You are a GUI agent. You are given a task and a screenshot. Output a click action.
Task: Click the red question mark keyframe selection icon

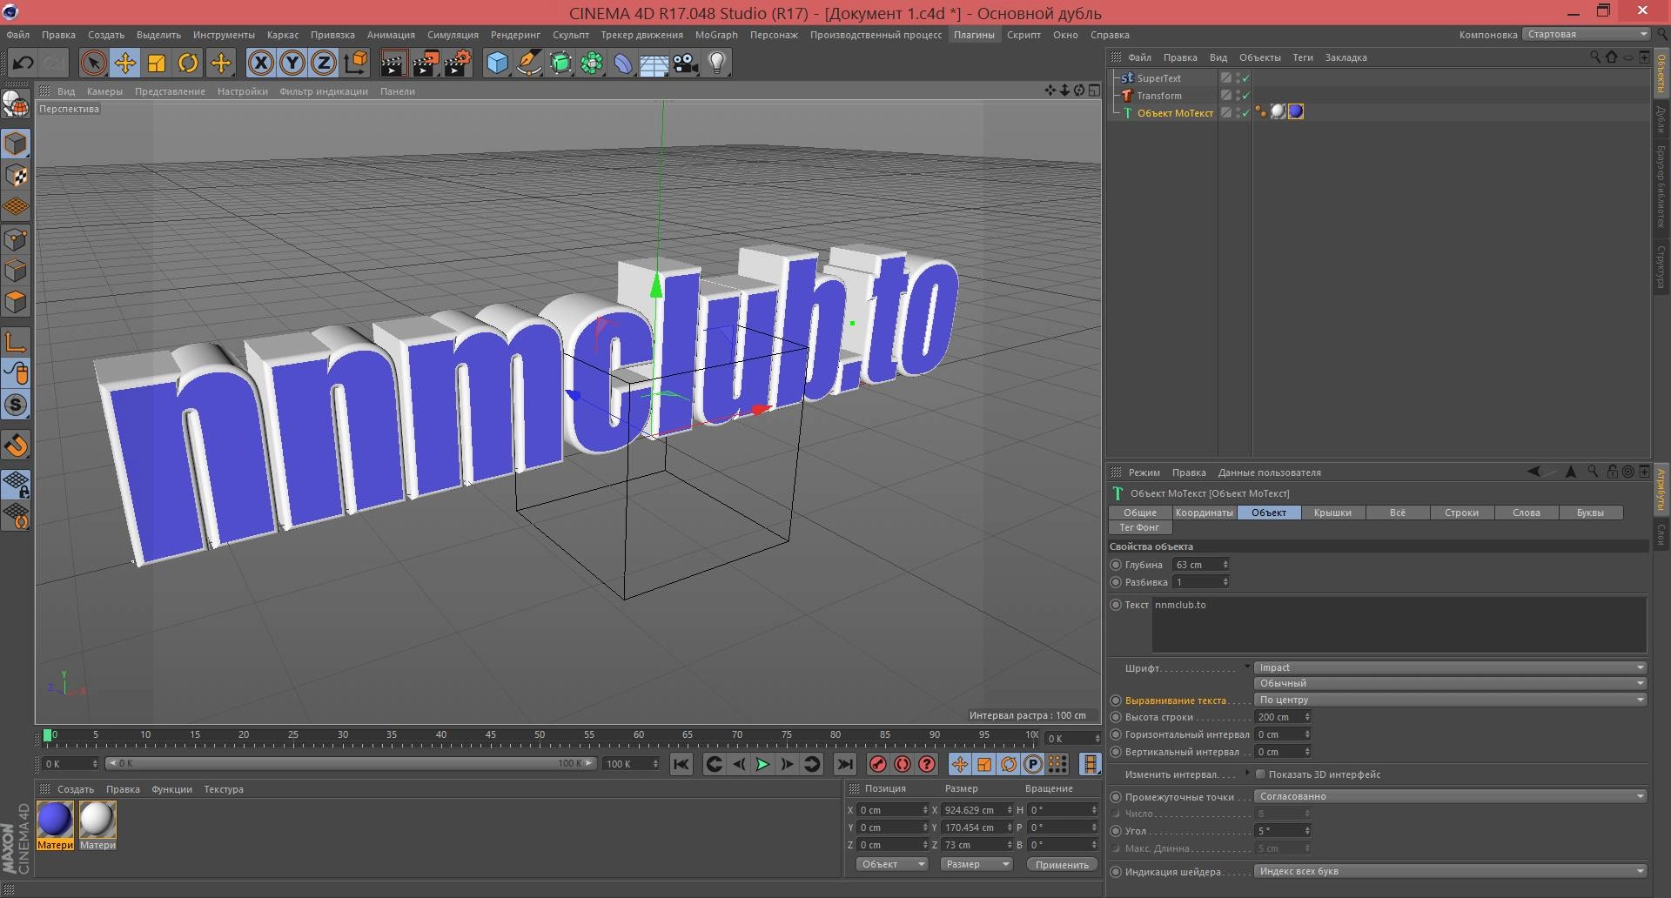pos(927,764)
